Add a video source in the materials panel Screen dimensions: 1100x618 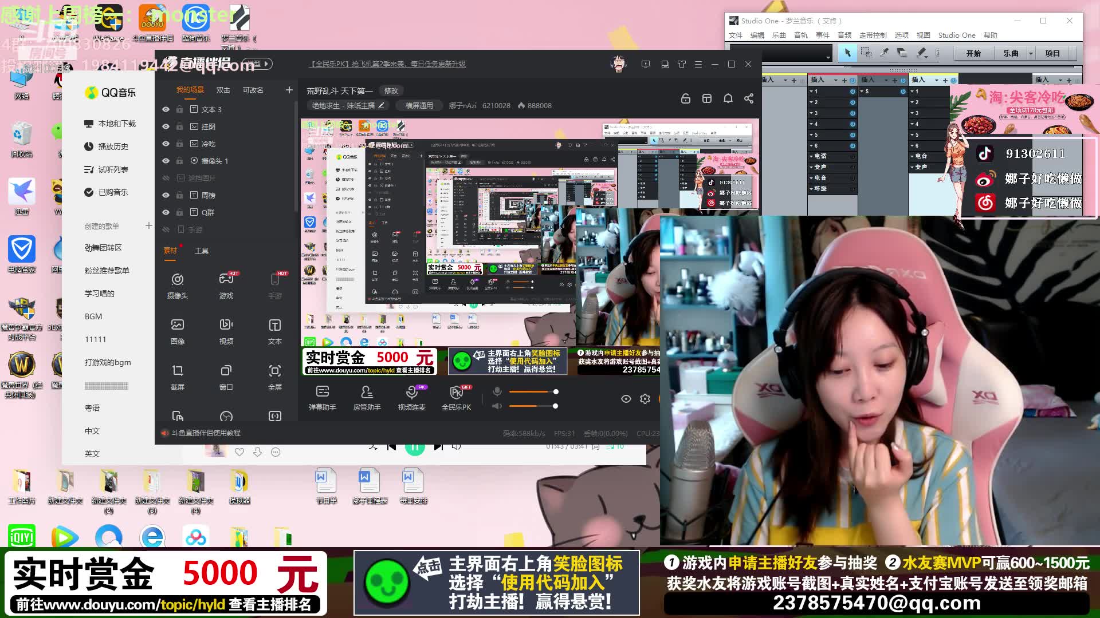point(226,331)
